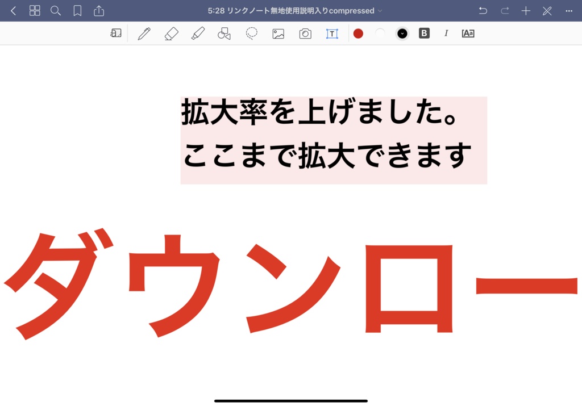
Task: Open the more options menu
Action: (567, 10)
